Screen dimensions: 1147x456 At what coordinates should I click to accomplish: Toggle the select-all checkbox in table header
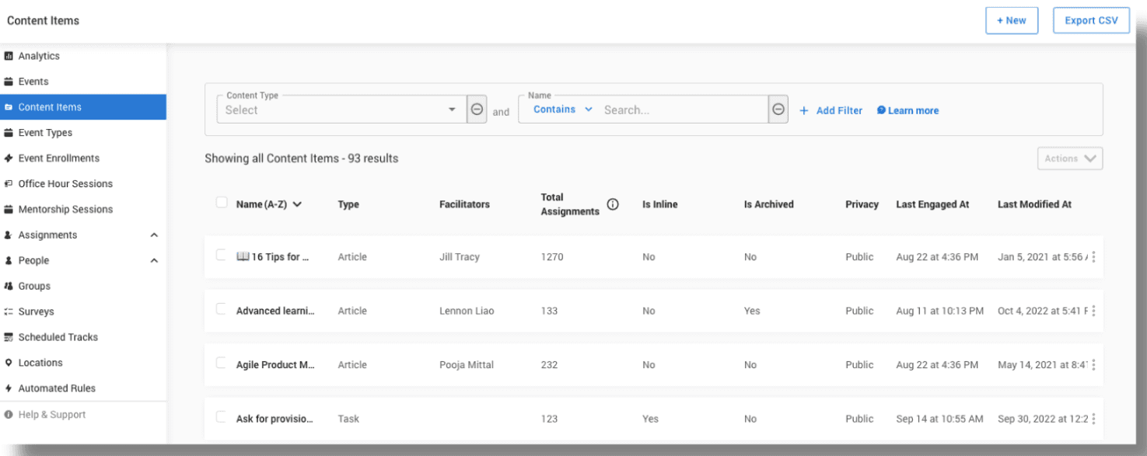[222, 203]
